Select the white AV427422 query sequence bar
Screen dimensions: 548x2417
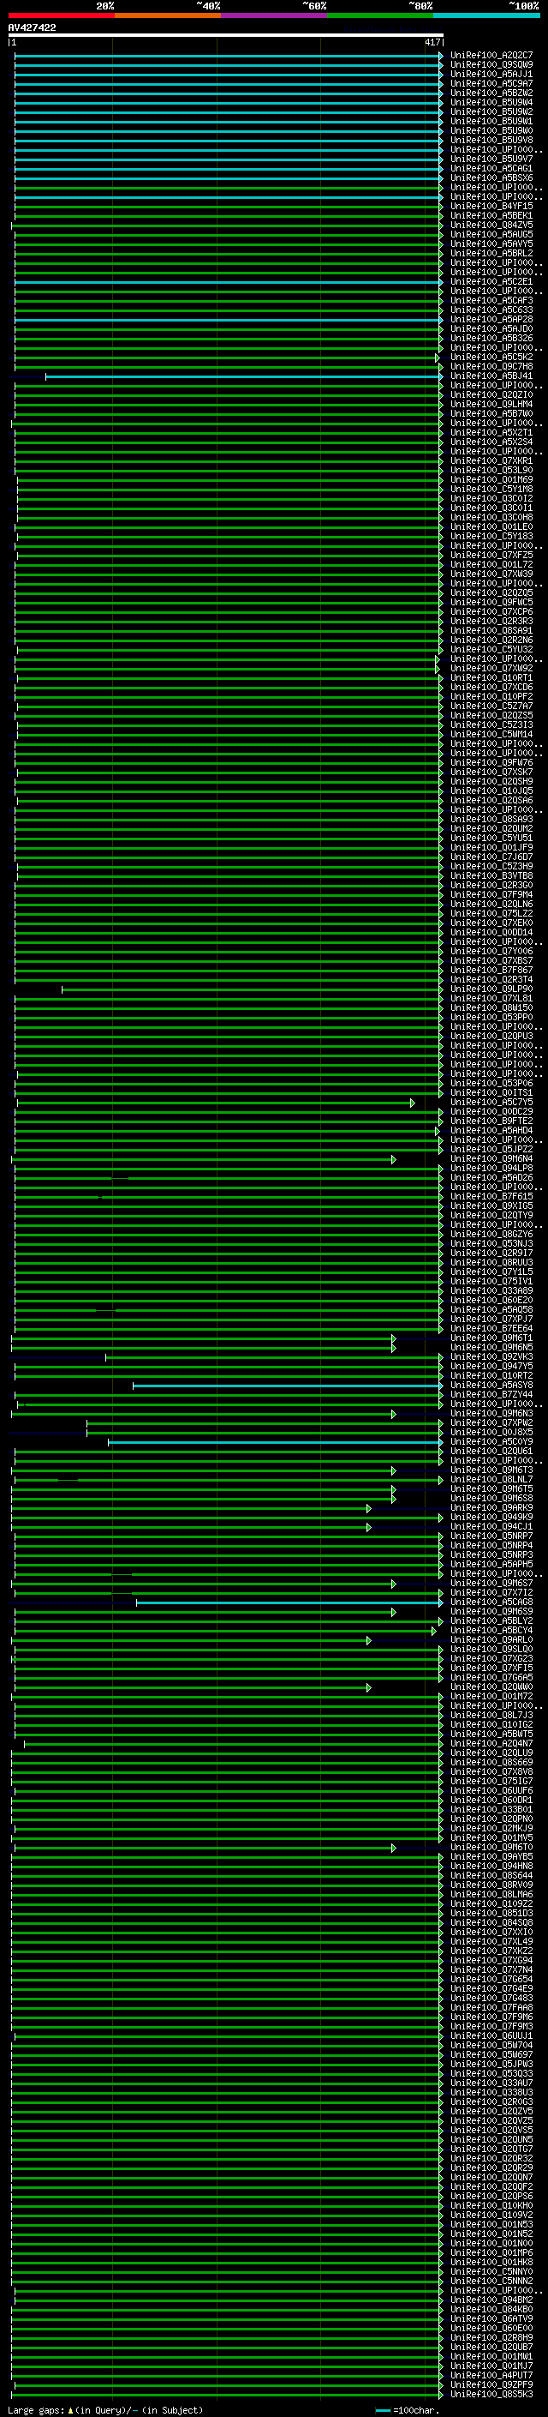coord(226,34)
